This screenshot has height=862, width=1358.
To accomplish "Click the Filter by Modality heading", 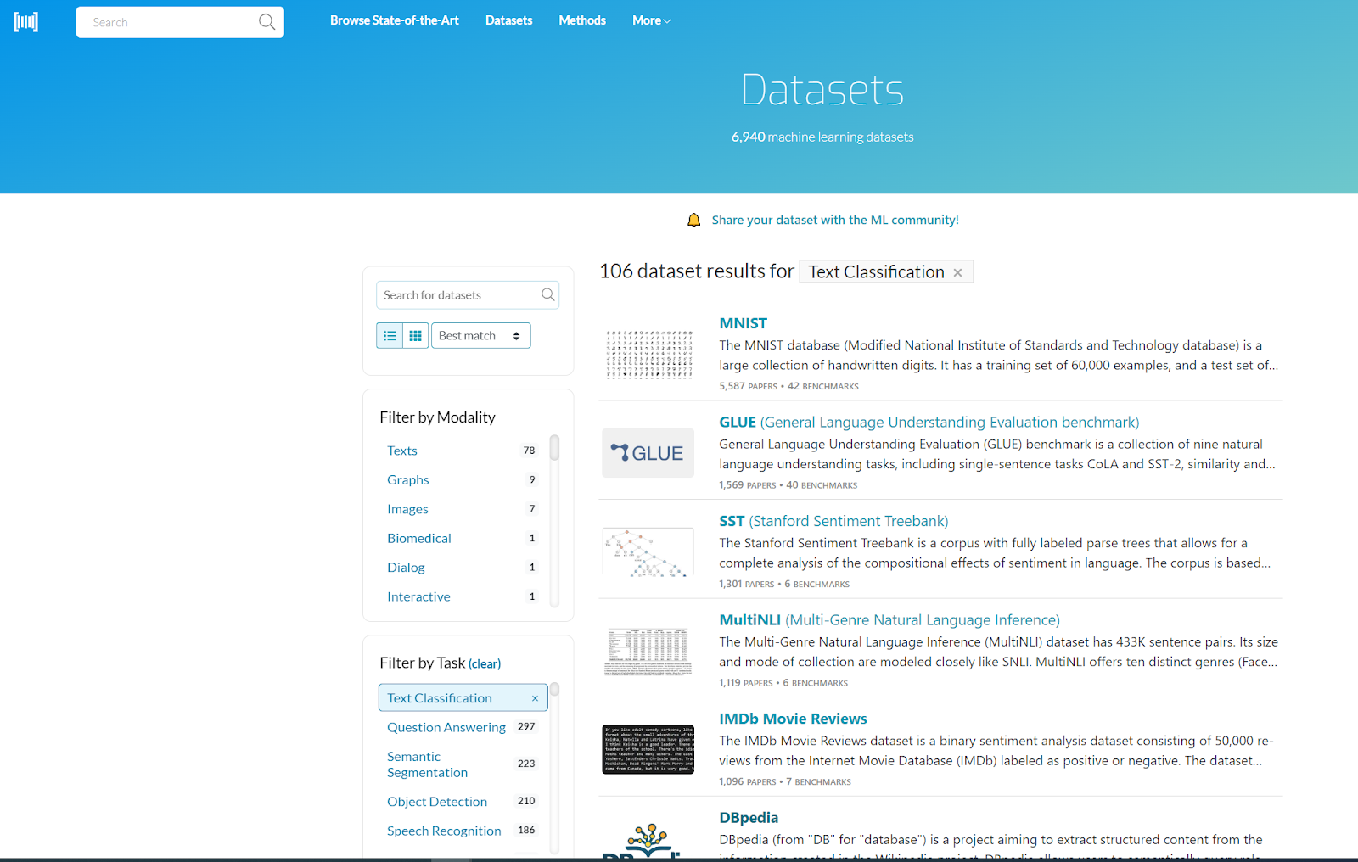I will click(437, 417).
